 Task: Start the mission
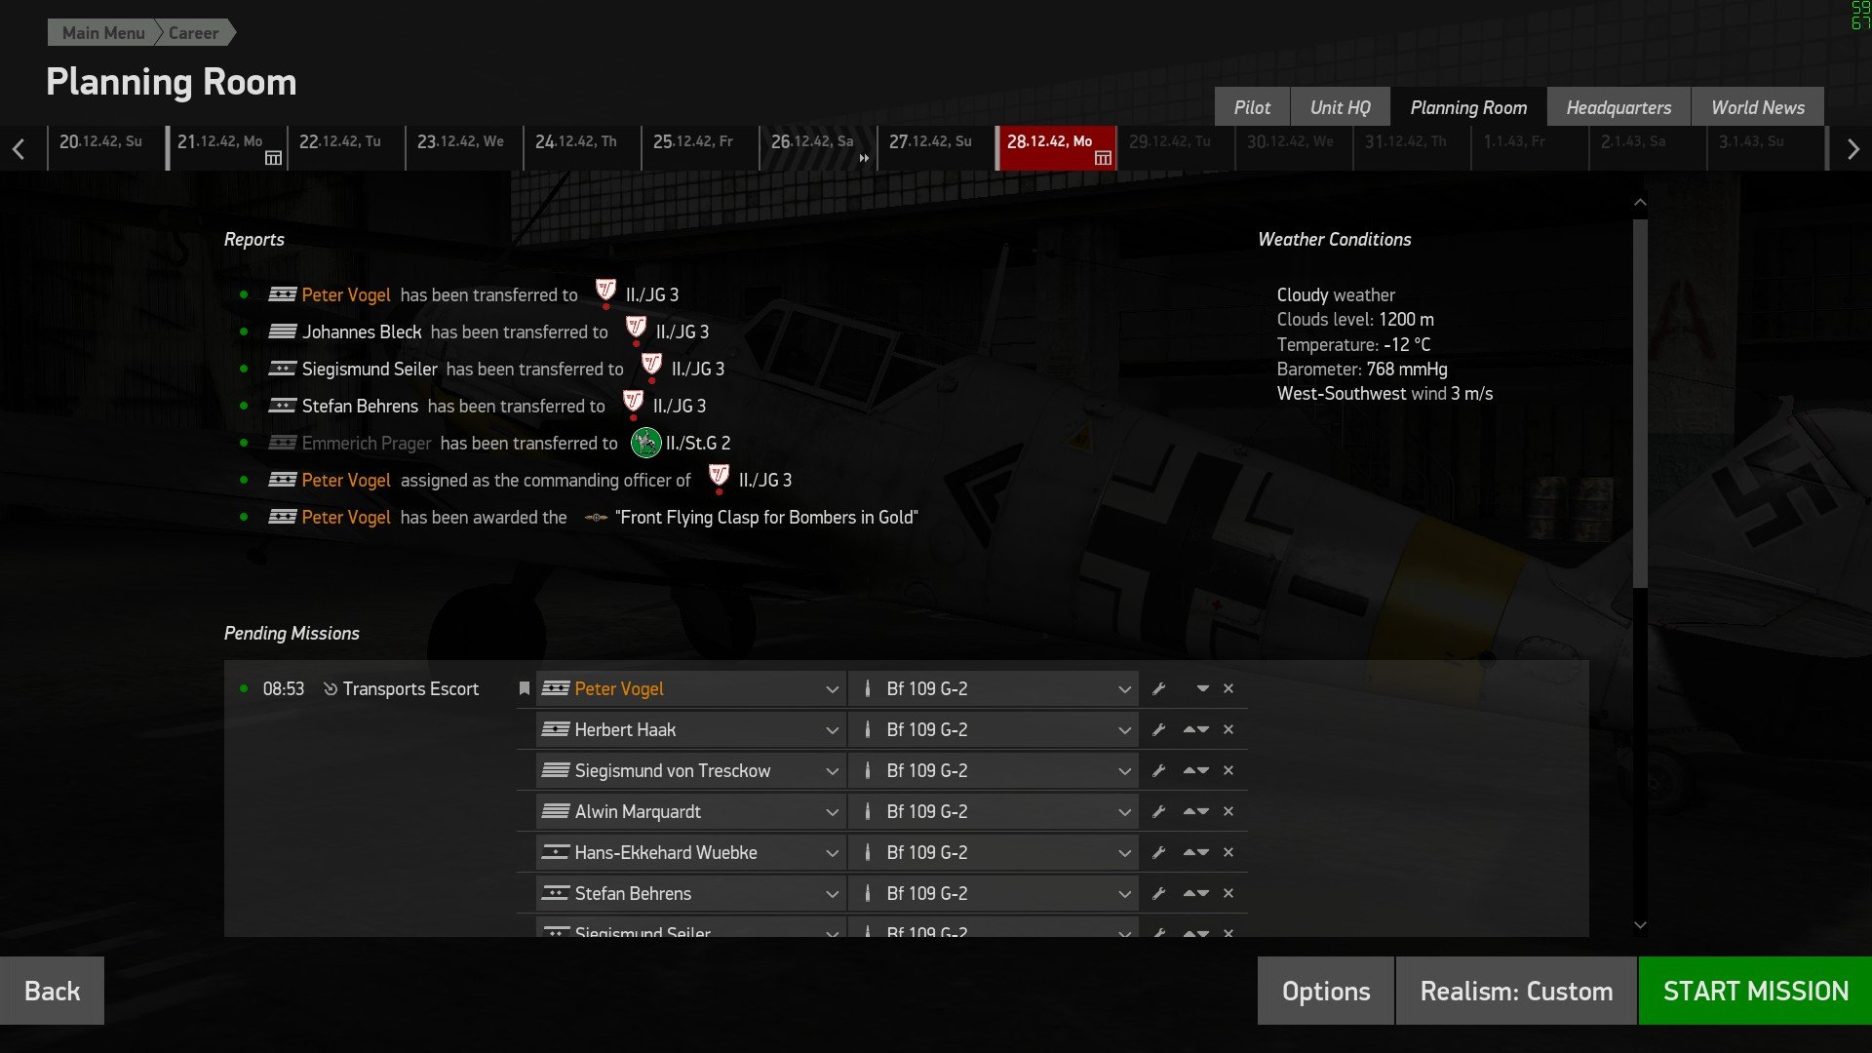click(1755, 991)
